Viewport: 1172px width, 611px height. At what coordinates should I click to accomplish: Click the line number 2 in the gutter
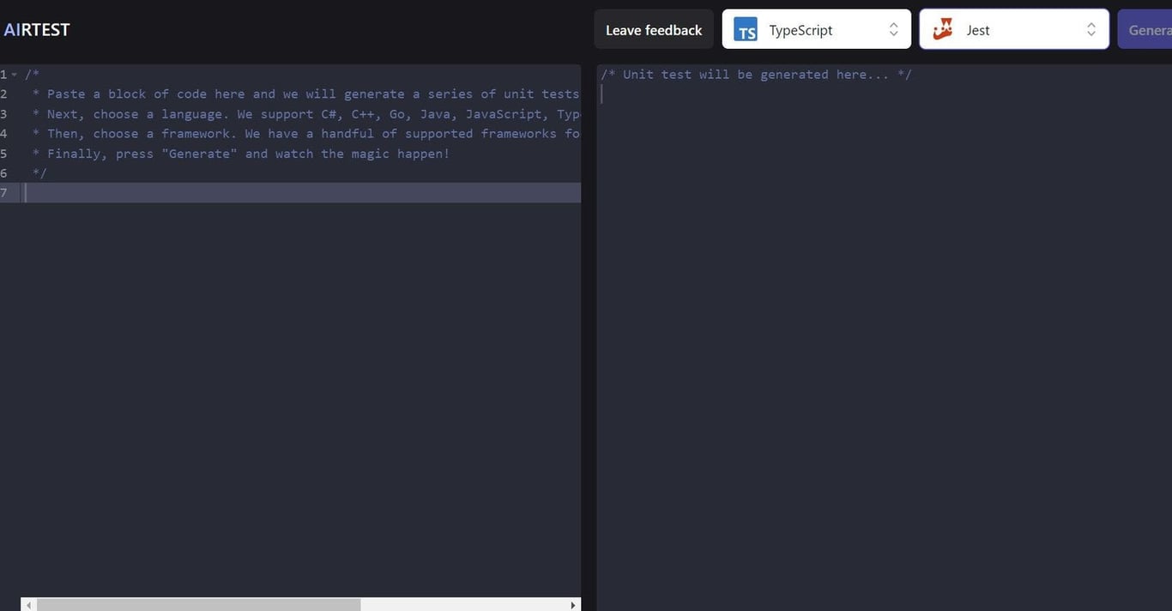pyautogui.click(x=3, y=94)
